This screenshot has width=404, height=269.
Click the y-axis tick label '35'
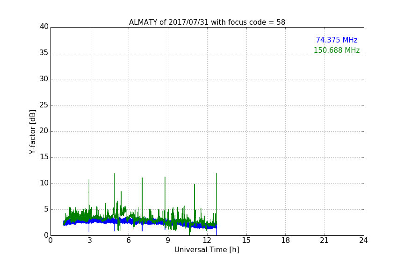pyautogui.click(x=44, y=53)
